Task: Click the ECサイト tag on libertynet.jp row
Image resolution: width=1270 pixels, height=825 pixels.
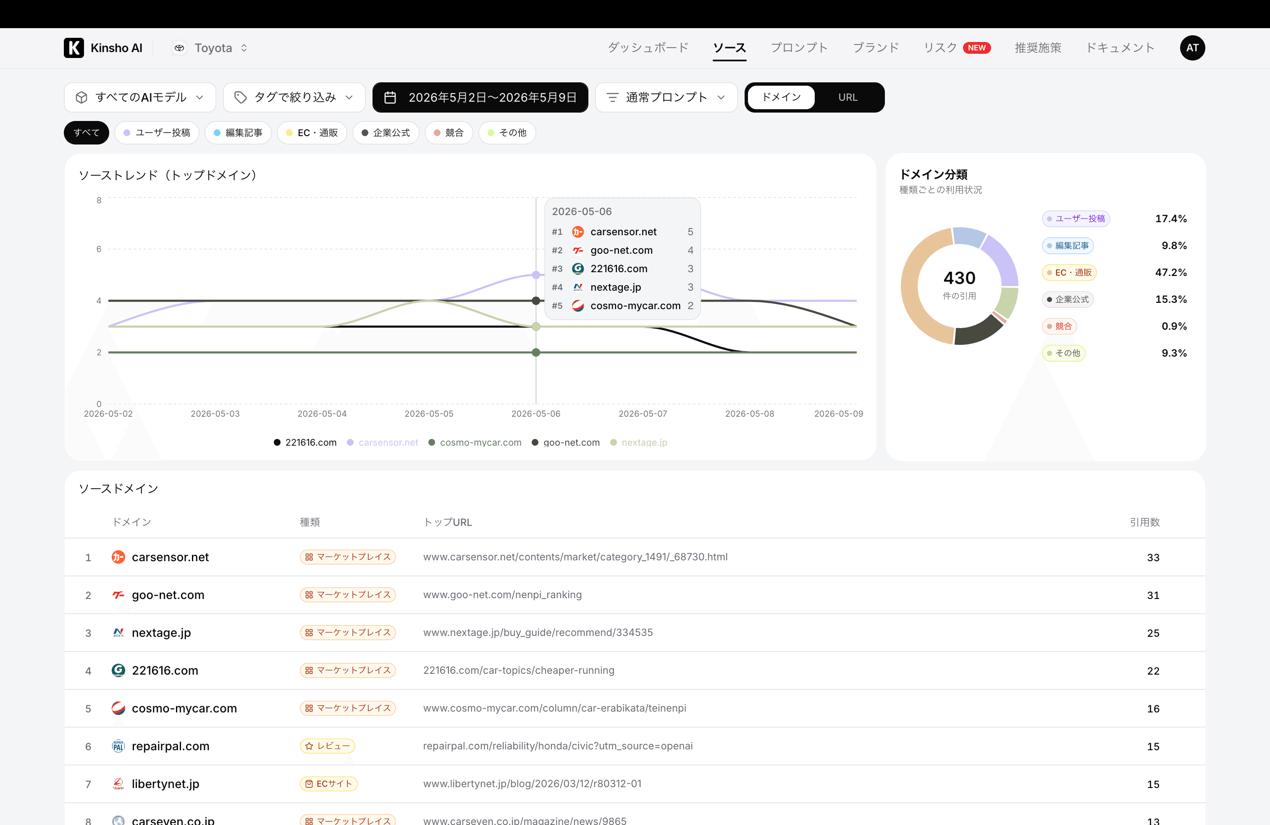Action: pos(328,783)
